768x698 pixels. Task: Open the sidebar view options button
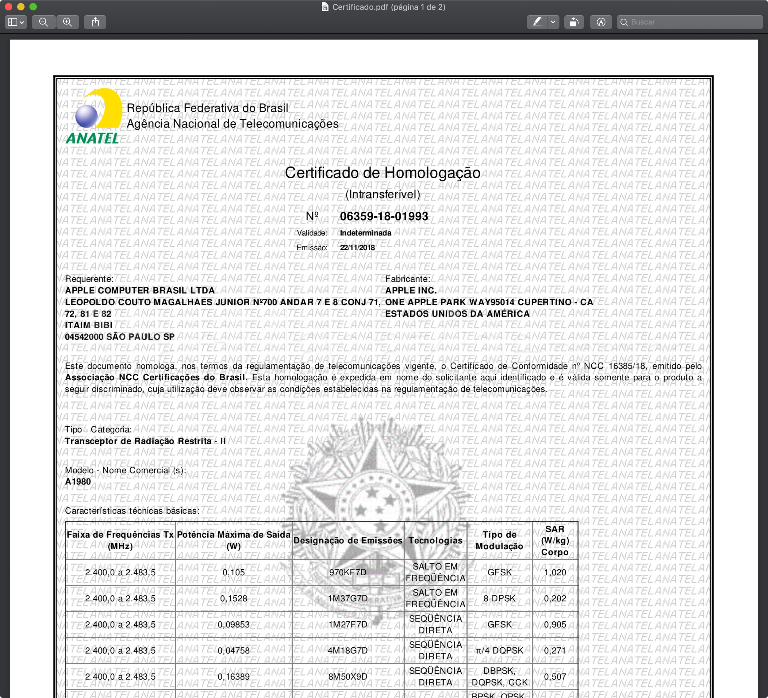pos(16,22)
